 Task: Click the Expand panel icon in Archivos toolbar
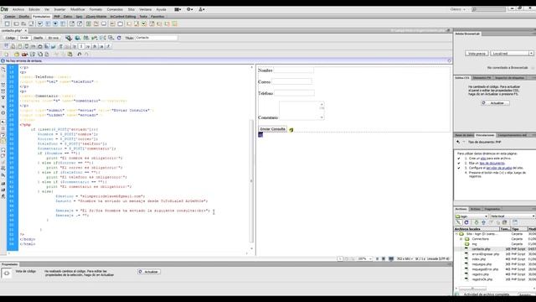click(x=515, y=222)
